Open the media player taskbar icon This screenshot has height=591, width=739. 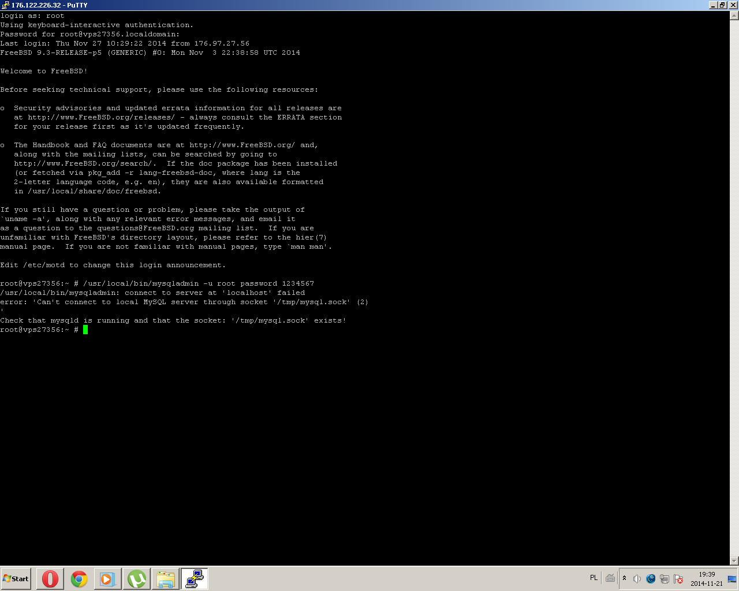coord(108,578)
